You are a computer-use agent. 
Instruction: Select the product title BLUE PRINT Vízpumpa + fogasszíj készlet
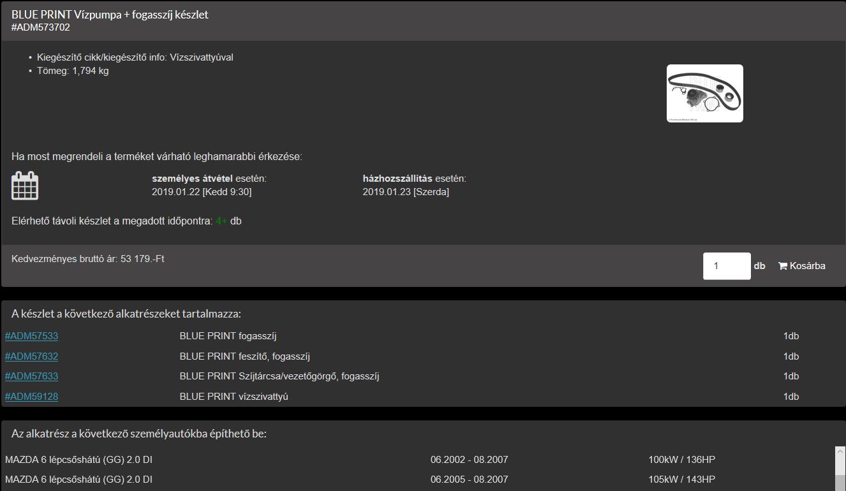[110, 15]
